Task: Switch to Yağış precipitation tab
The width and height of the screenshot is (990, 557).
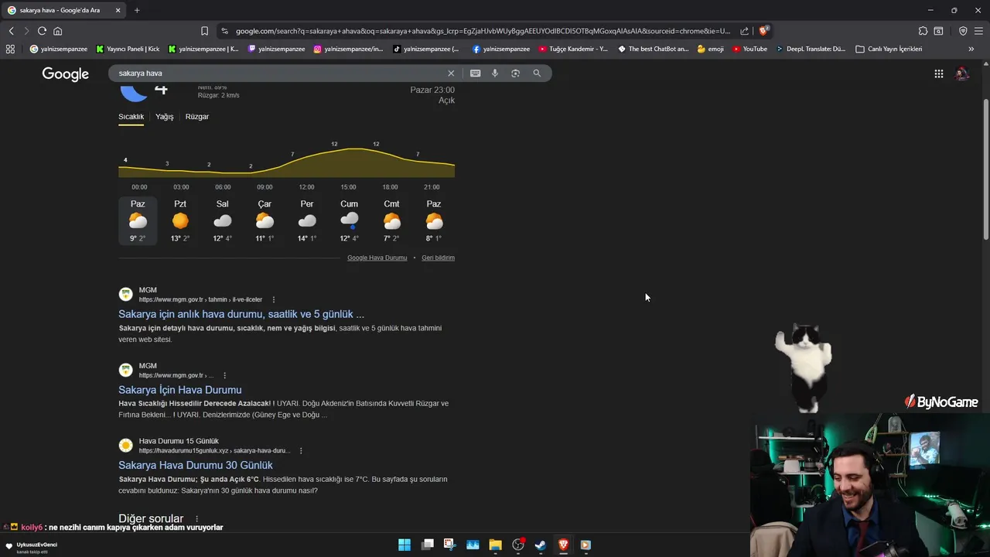Action: coord(165,117)
